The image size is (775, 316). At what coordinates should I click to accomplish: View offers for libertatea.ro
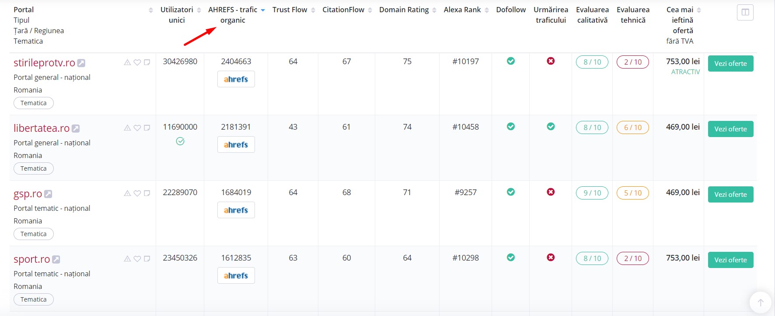[730, 129]
